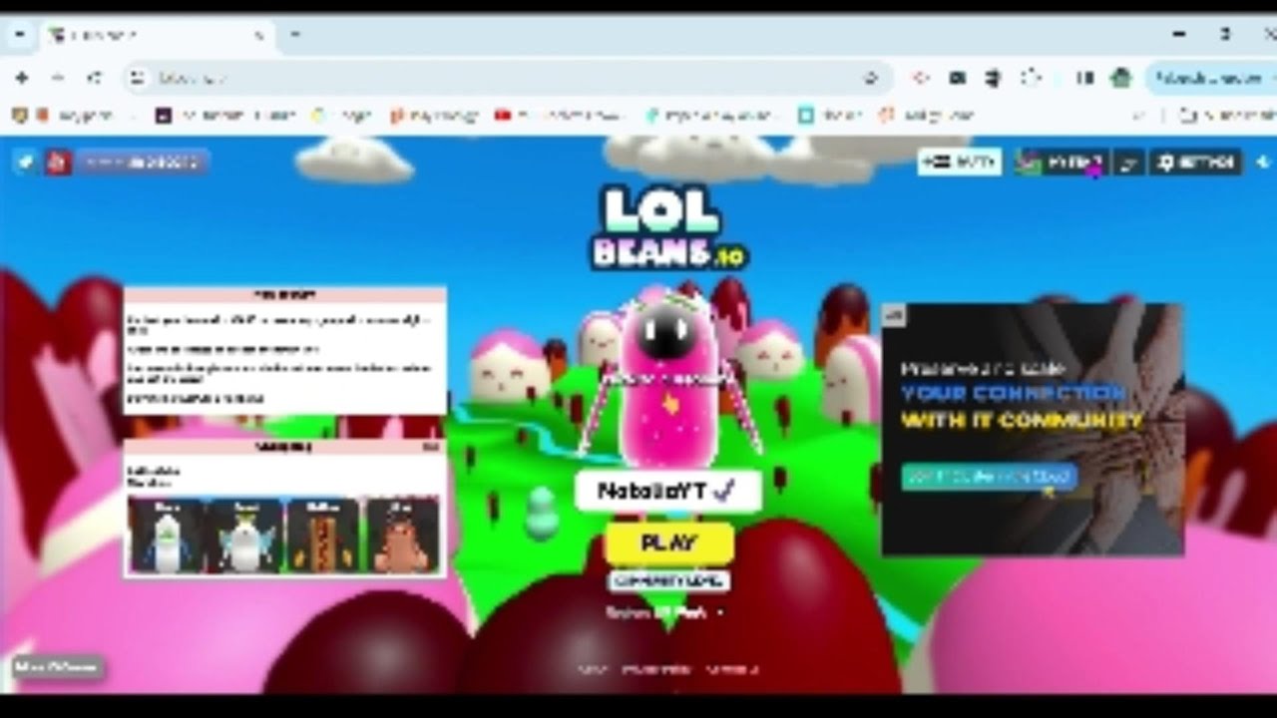Open Community Levels below the Play button
The image size is (1277, 718).
669,580
